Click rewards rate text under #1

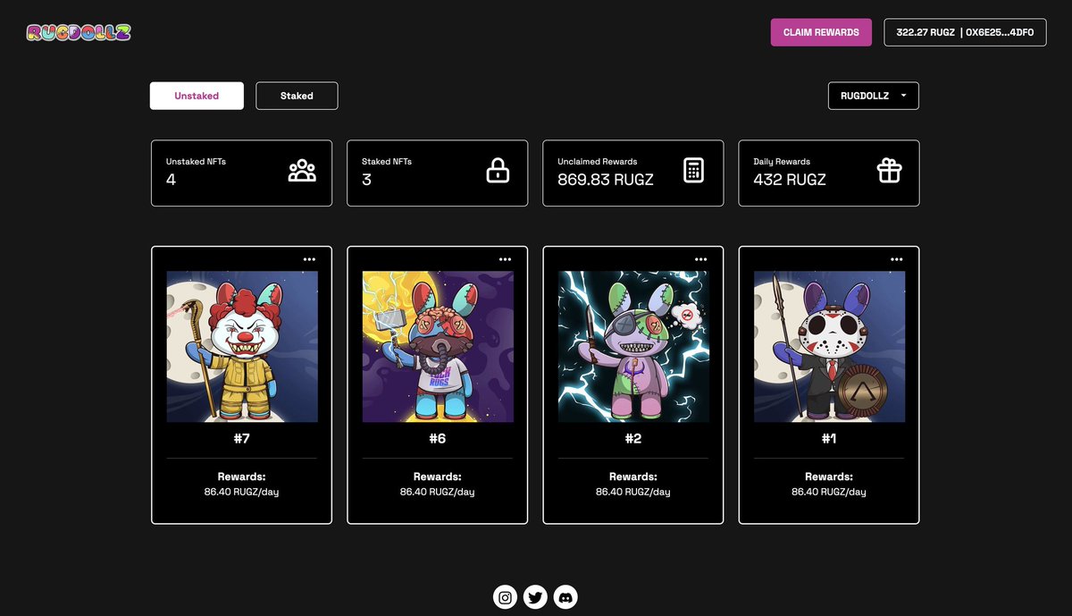click(x=829, y=492)
